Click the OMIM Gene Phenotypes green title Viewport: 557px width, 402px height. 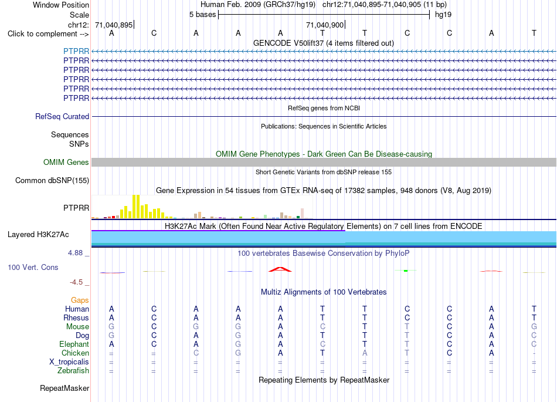[324, 154]
